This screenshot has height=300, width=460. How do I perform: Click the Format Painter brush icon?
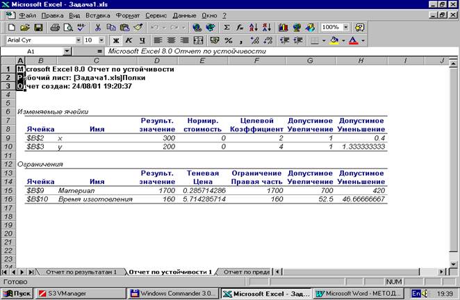(x=138, y=28)
